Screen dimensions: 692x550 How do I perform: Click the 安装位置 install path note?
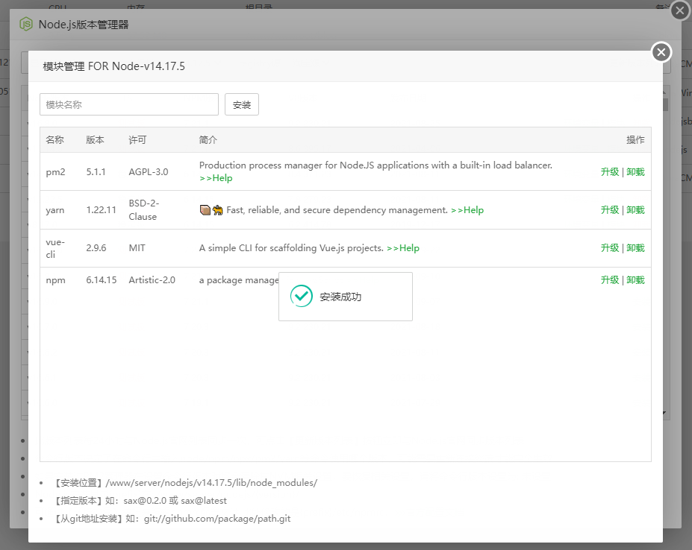pyautogui.click(x=185, y=483)
